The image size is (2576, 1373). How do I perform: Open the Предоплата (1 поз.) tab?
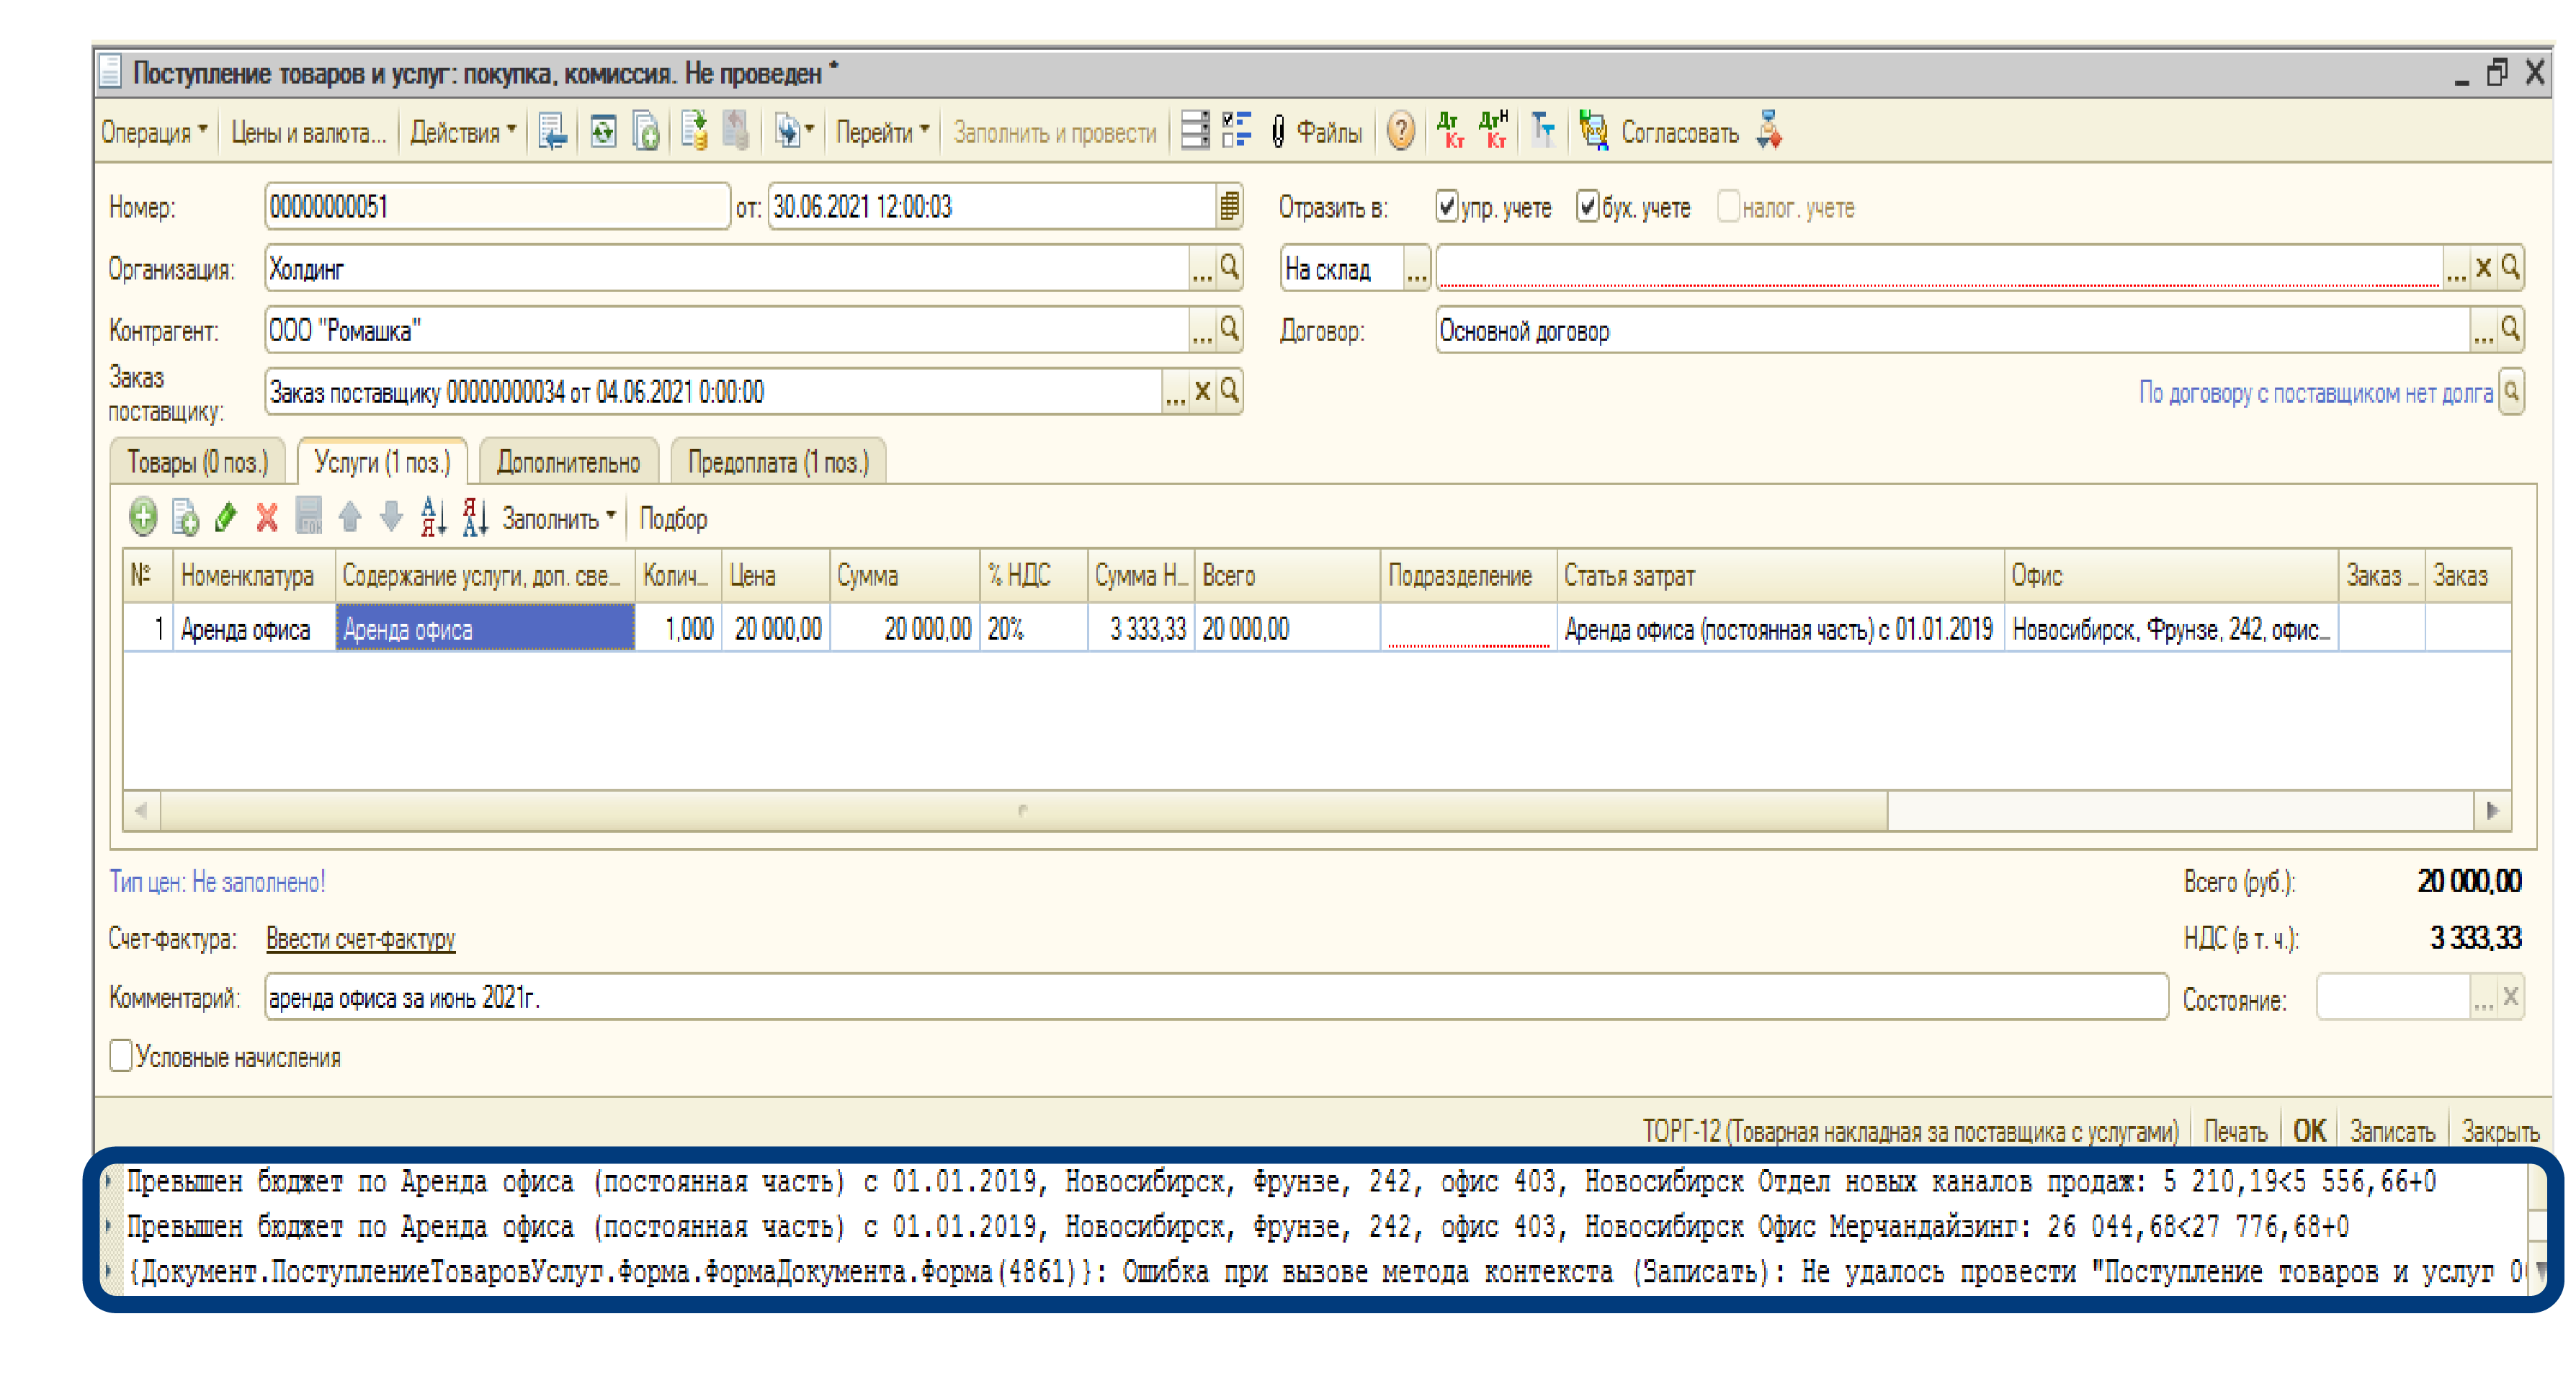pyautogui.click(x=778, y=462)
